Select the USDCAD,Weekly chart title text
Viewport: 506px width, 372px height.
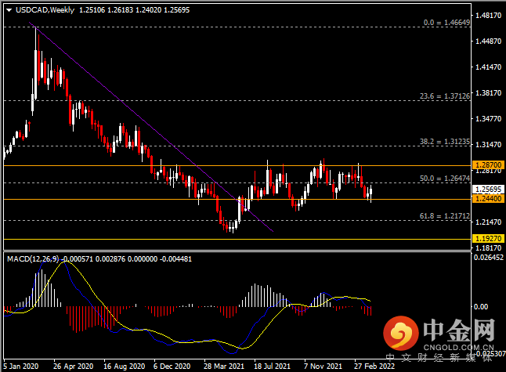click(x=45, y=10)
